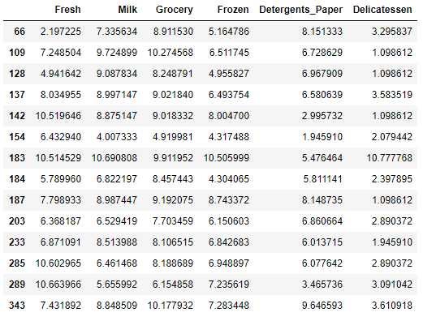Screen dimensions: 423x321
Task: Click Detergents_Paper value 6.077642
Action: click(x=322, y=263)
